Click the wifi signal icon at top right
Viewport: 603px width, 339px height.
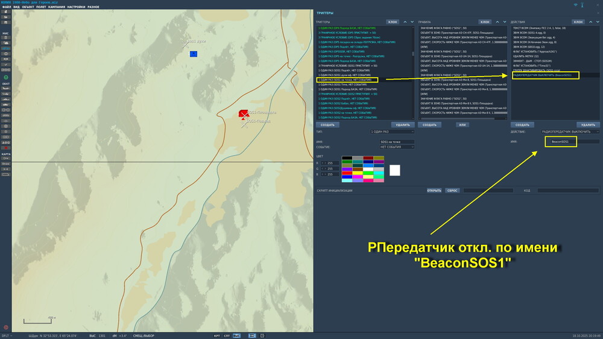tap(576, 5)
